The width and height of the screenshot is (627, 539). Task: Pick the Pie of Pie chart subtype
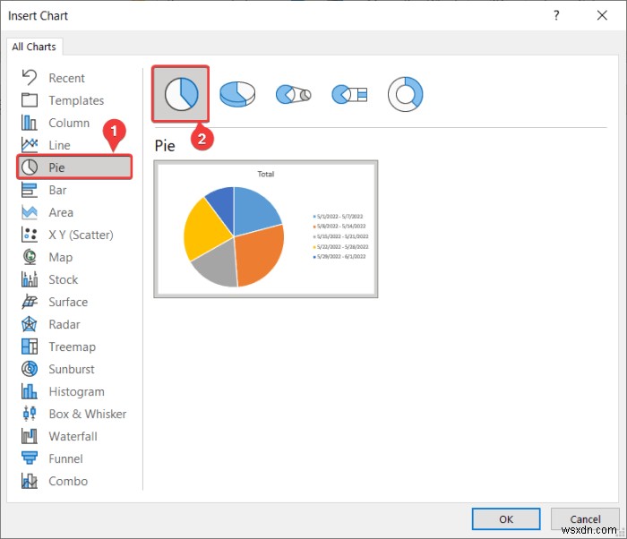pos(293,94)
